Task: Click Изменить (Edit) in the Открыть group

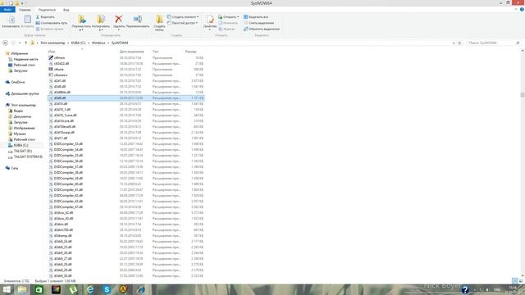Action: click(x=228, y=23)
